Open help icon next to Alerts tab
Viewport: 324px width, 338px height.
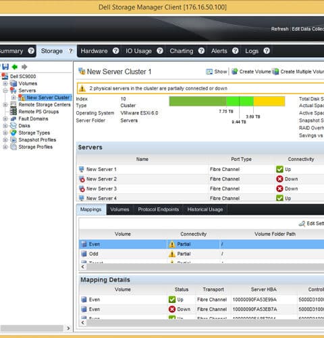236,51
